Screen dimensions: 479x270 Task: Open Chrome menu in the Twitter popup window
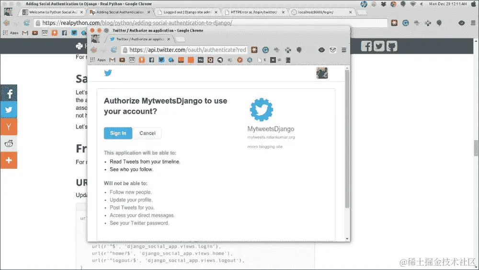[344, 50]
